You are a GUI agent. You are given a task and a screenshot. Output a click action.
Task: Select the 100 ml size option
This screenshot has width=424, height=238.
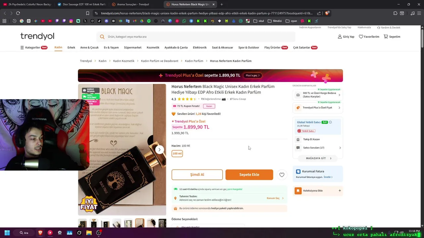[177, 153]
